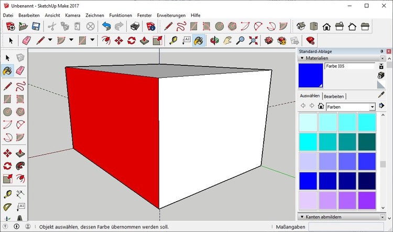The image size is (393, 232).
Task: Open the Kamera menu
Action: [x=73, y=15]
